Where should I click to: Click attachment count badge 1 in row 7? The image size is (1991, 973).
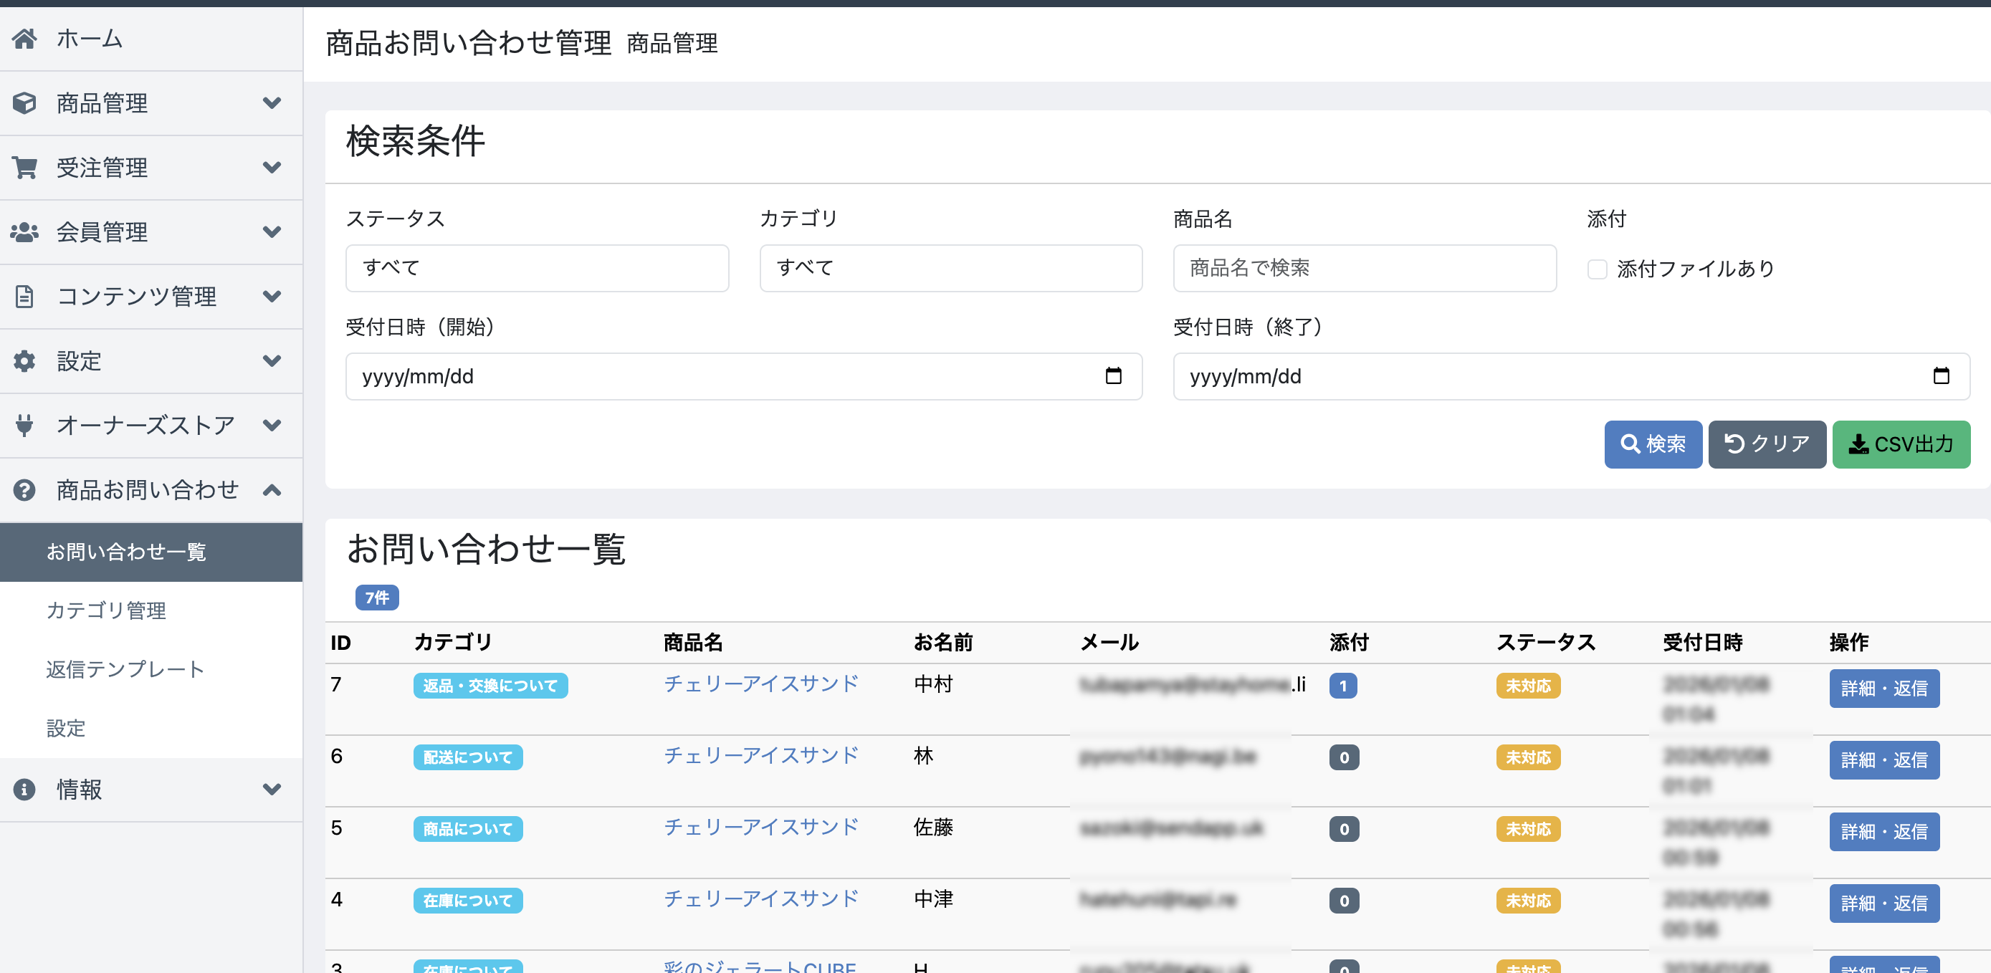coord(1342,686)
